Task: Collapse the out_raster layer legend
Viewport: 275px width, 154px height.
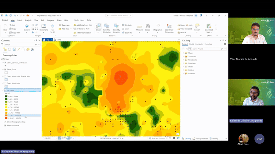Action: coord(3,90)
